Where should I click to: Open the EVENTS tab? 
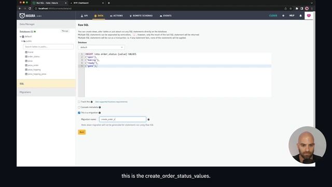[x=165, y=16]
